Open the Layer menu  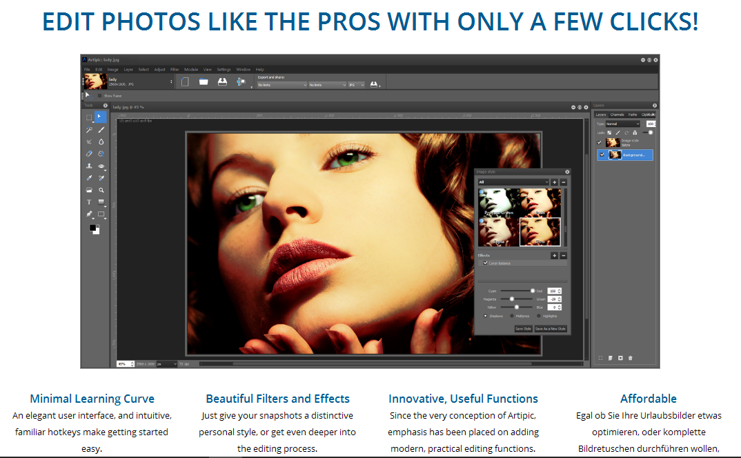(x=128, y=70)
